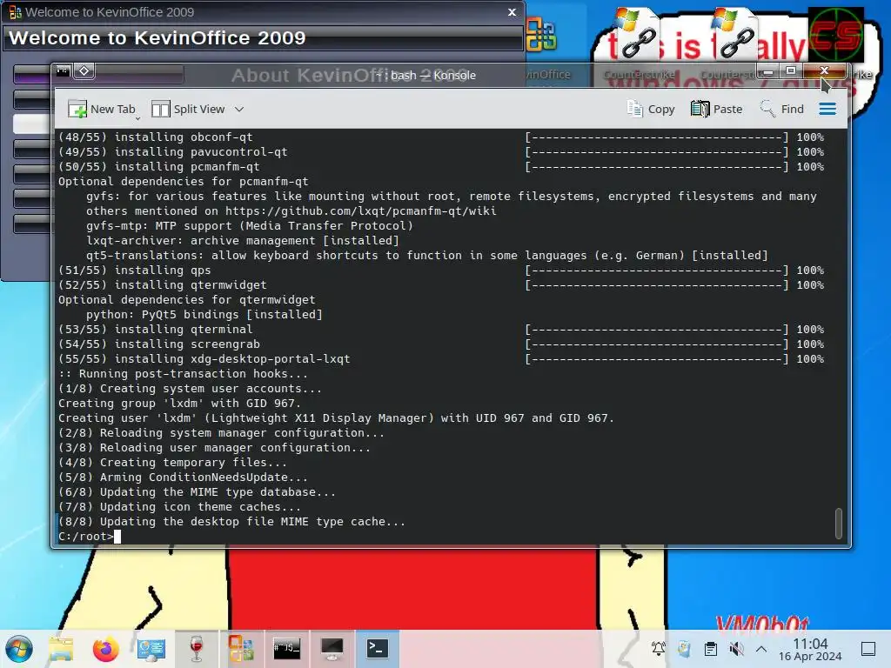Screen dimensions: 891x668
Task: Minimize the Konsole window
Action: click(x=767, y=71)
